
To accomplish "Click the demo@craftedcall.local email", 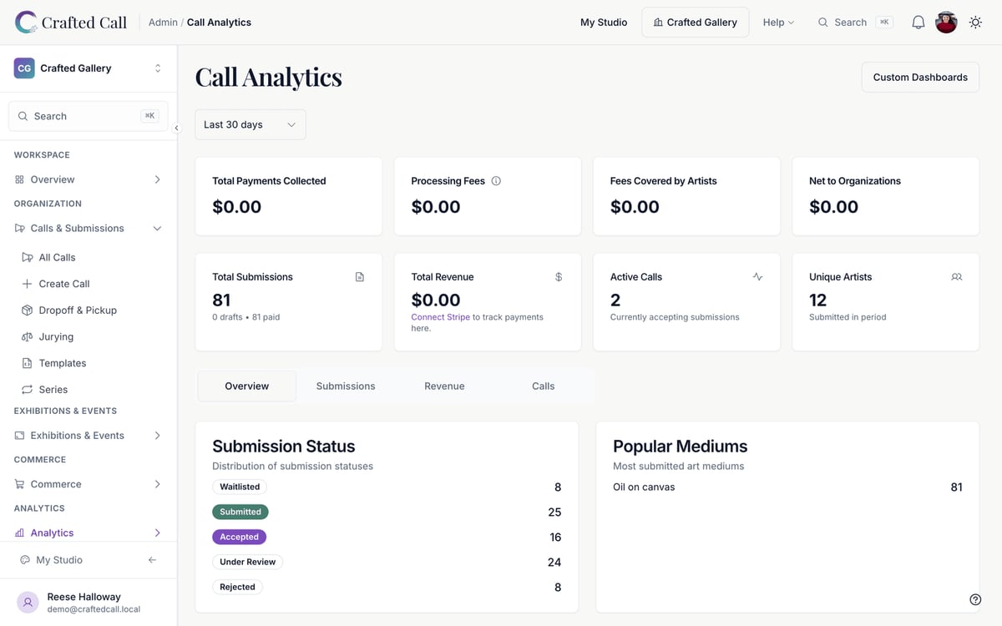I will click(x=94, y=609).
